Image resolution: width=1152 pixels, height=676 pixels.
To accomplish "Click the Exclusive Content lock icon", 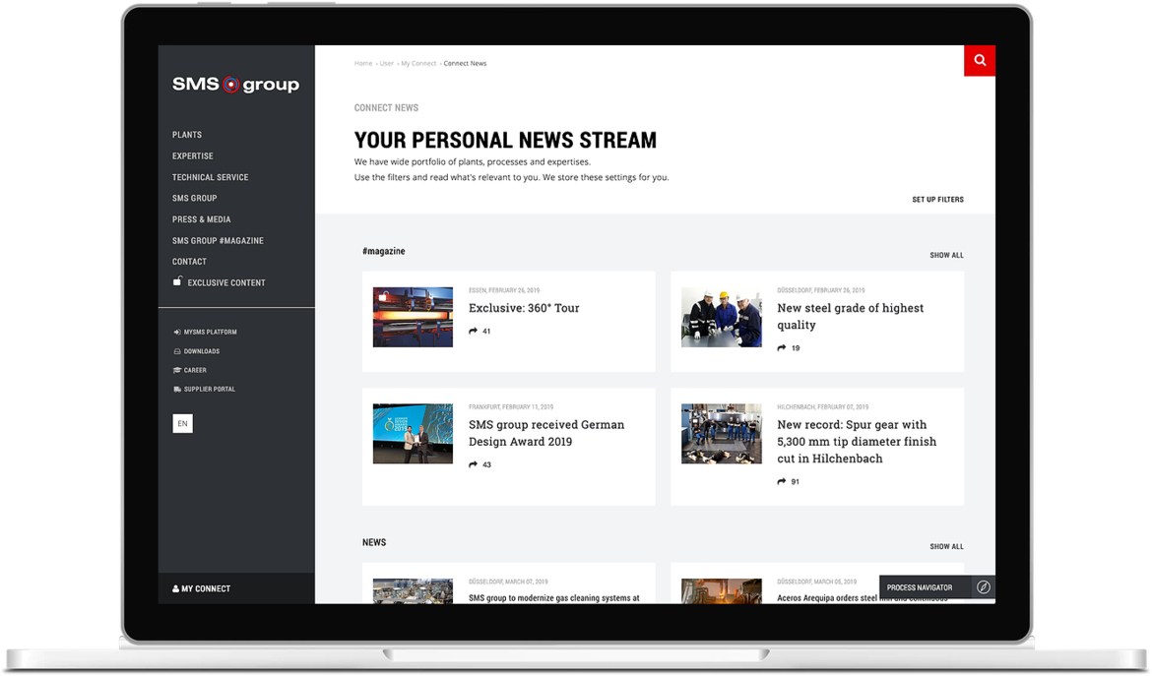I will 177,281.
